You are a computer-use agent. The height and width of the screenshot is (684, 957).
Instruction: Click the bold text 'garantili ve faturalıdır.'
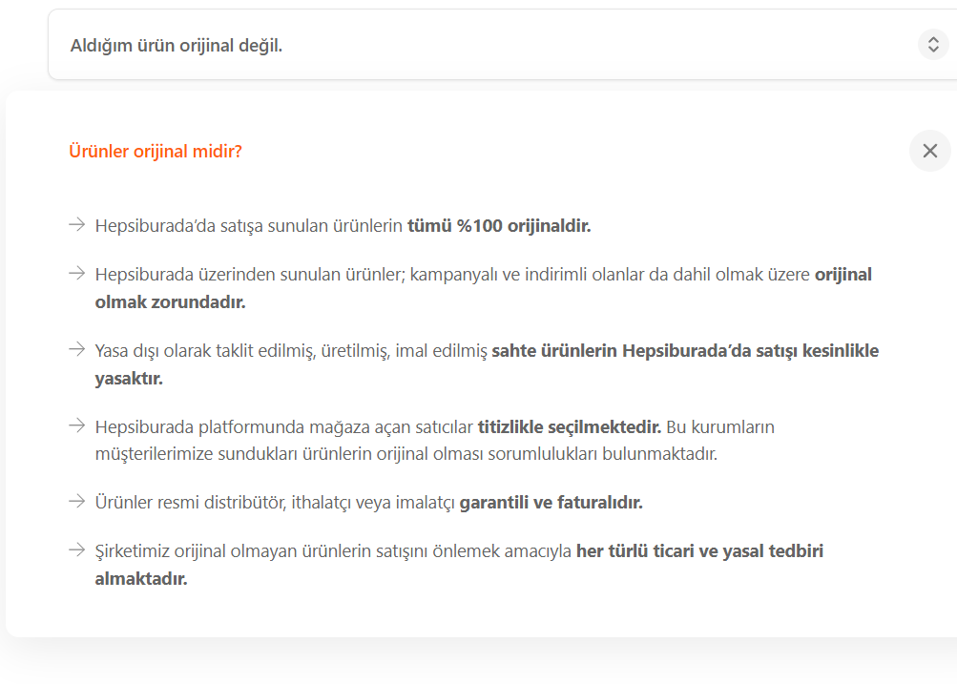551,502
